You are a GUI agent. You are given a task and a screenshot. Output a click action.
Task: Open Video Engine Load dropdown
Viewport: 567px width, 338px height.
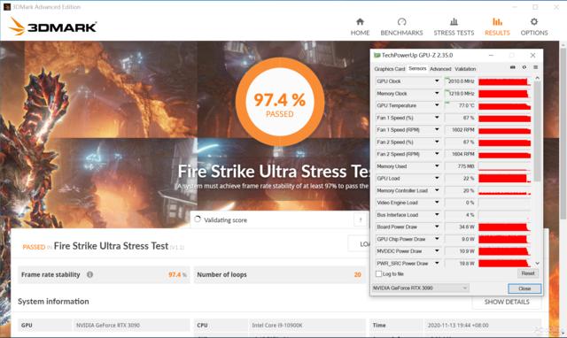437,203
